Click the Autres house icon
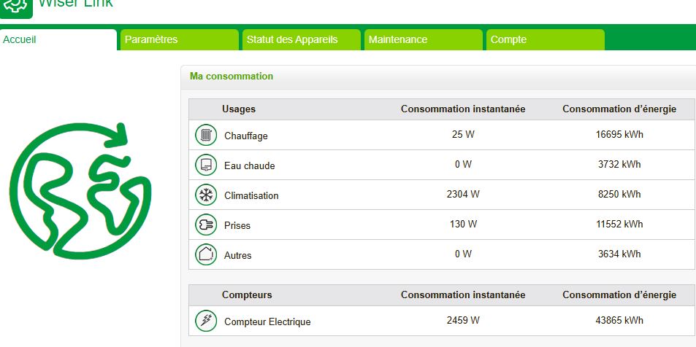The width and height of the screenshot is (696, 347). pyautogui.click(x=206, y=255)
